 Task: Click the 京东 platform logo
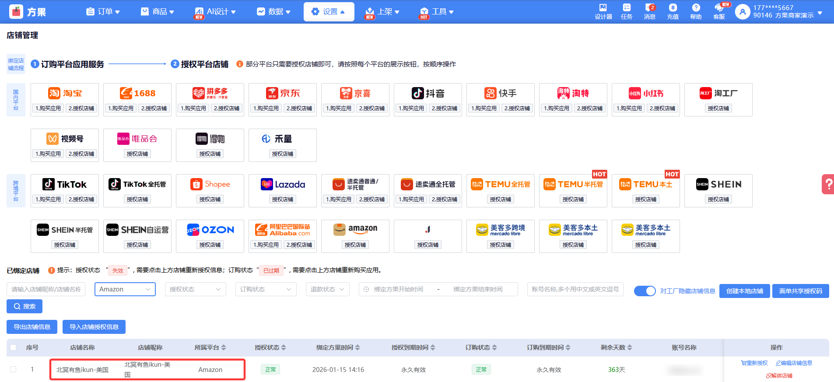click(283, 93)
